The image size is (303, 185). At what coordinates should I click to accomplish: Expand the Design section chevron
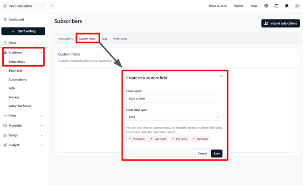[41, 135]
